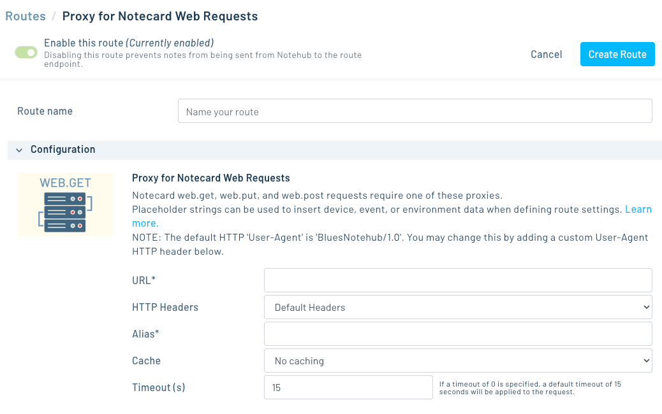The width and height of the screenshot is (662, 414).
Task: Go back to Routes via breadcrumb
Action: pos(26,17)
